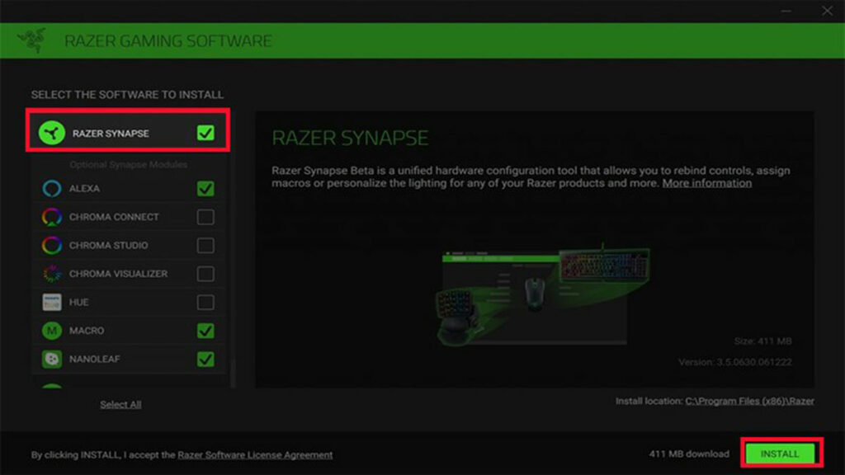This screenshot has height=475, width=845.
Task: Uncheck the Nanoleaf checkbox
Action: (x=204, y=359)
